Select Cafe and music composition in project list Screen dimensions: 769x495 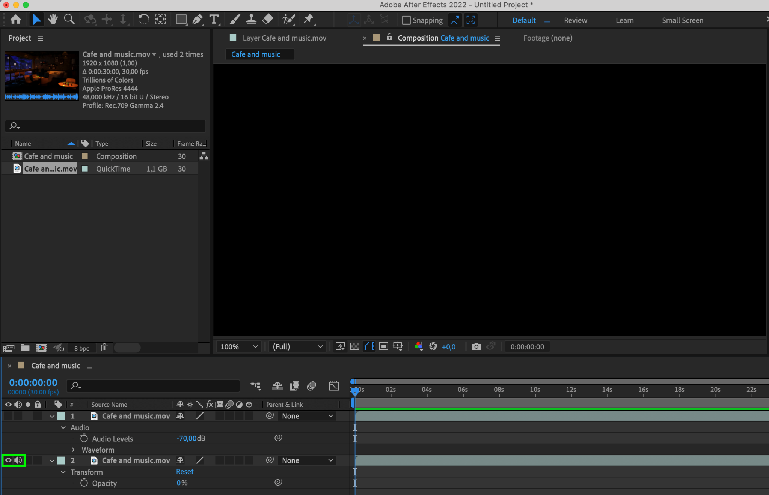pos(48,156)
